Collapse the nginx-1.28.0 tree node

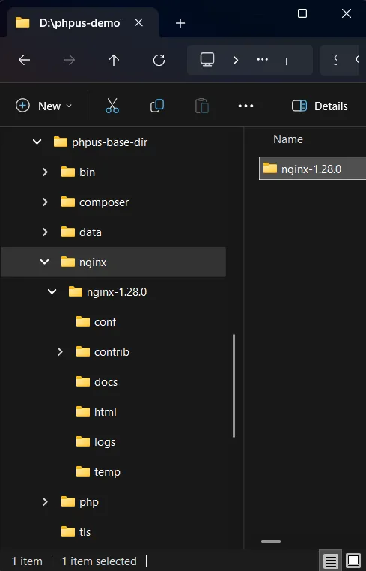pos(52,291)
